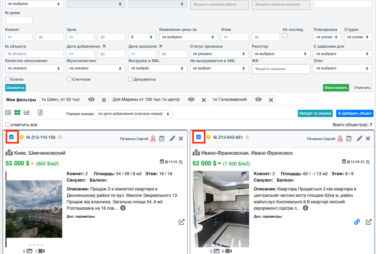Tick the 'отметить все' checkbox
Image resolution: width=376 pixels, height=254 pixels.
[7, 125]
